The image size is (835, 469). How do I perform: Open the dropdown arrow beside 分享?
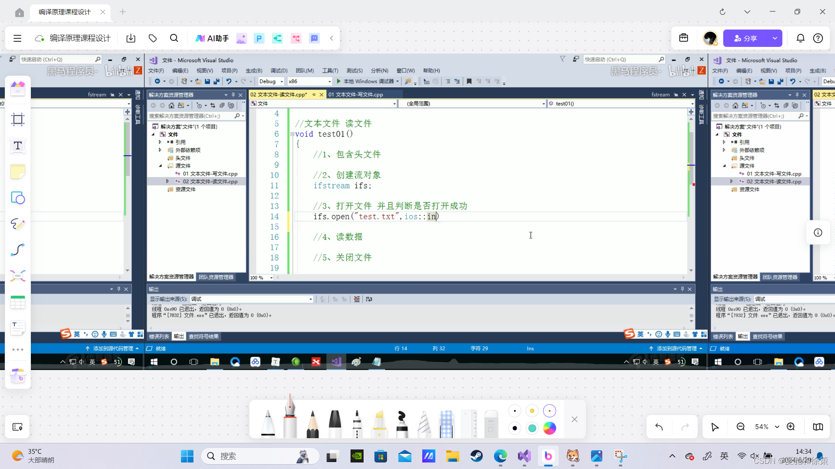click(x=775, y=38)
